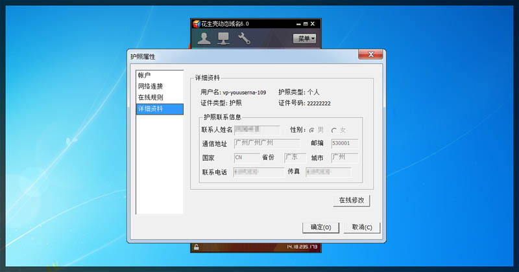
Task: Switch to 帐户 in the left list
Action: (160, 75)
